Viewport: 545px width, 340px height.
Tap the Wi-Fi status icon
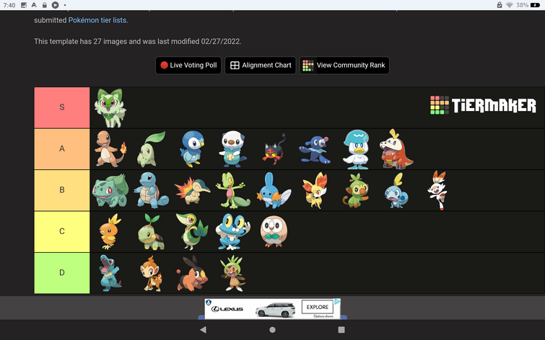[x=510, y=5]
